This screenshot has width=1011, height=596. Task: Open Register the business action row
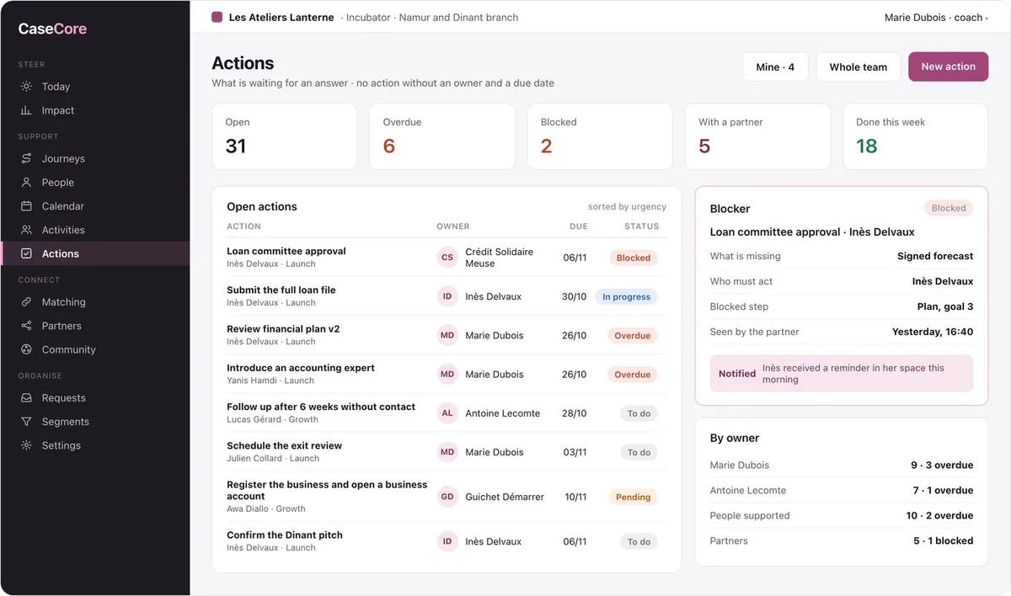pyautogui.click(x=446, y=497)
